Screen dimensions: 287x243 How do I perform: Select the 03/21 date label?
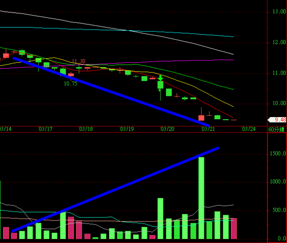click(208, 129)
